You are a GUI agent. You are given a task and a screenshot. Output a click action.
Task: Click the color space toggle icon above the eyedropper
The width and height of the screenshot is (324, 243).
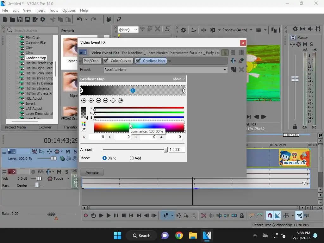click(84, 124)
